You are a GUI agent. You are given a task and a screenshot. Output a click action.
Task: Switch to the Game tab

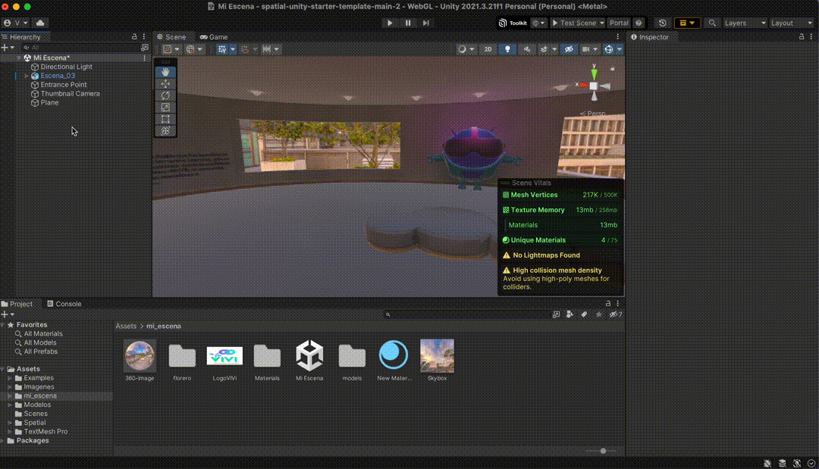click(214, 37)
